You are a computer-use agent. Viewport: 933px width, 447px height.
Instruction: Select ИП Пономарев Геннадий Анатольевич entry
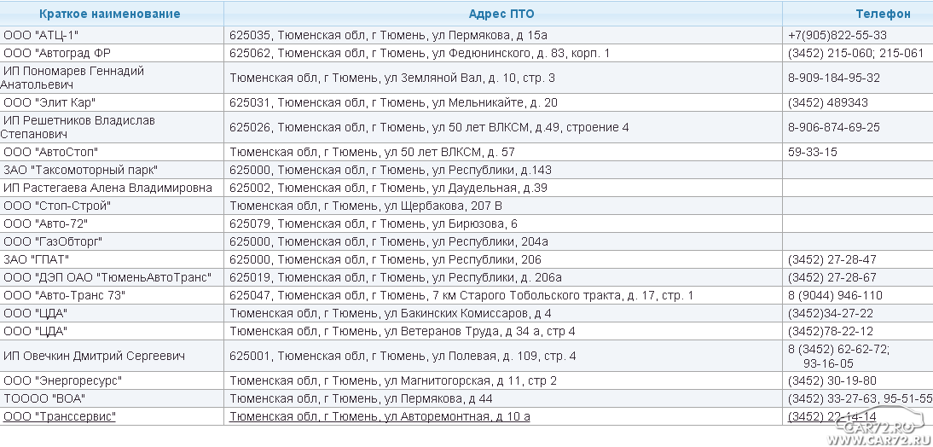(x=73, y=78)
